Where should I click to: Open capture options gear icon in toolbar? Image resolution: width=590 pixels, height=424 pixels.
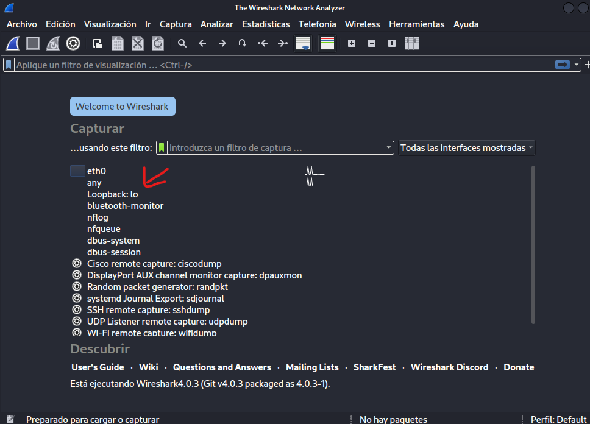click(73, 43)
